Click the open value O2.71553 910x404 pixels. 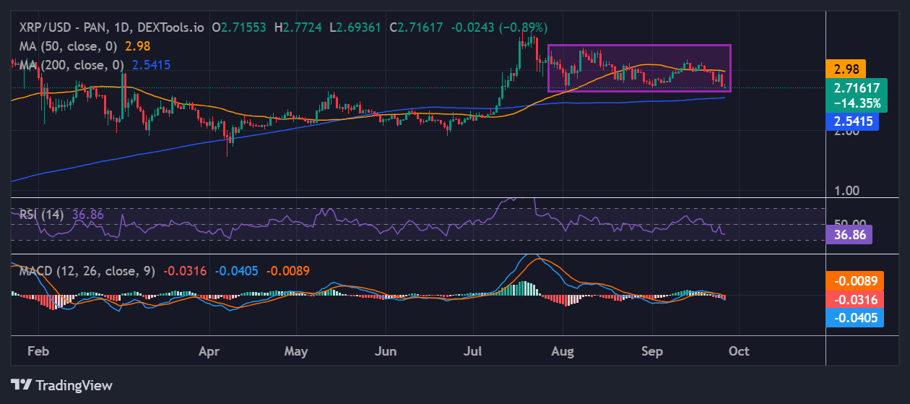tap(240, 27)
